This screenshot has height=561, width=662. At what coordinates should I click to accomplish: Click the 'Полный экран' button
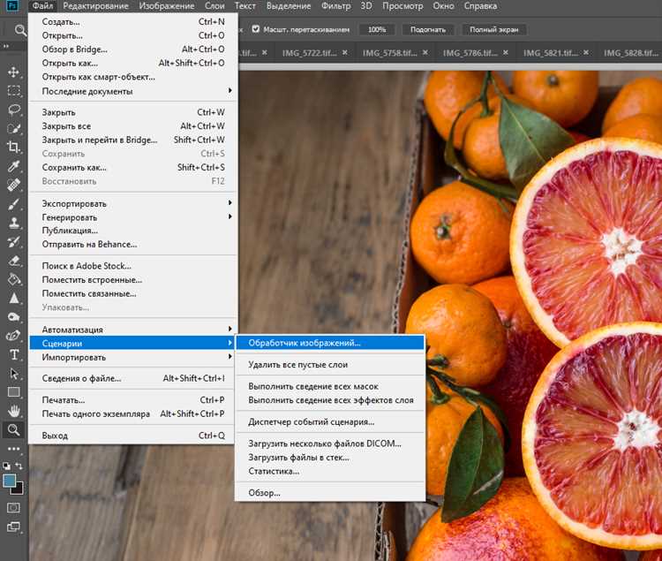(x=493, y=29)
